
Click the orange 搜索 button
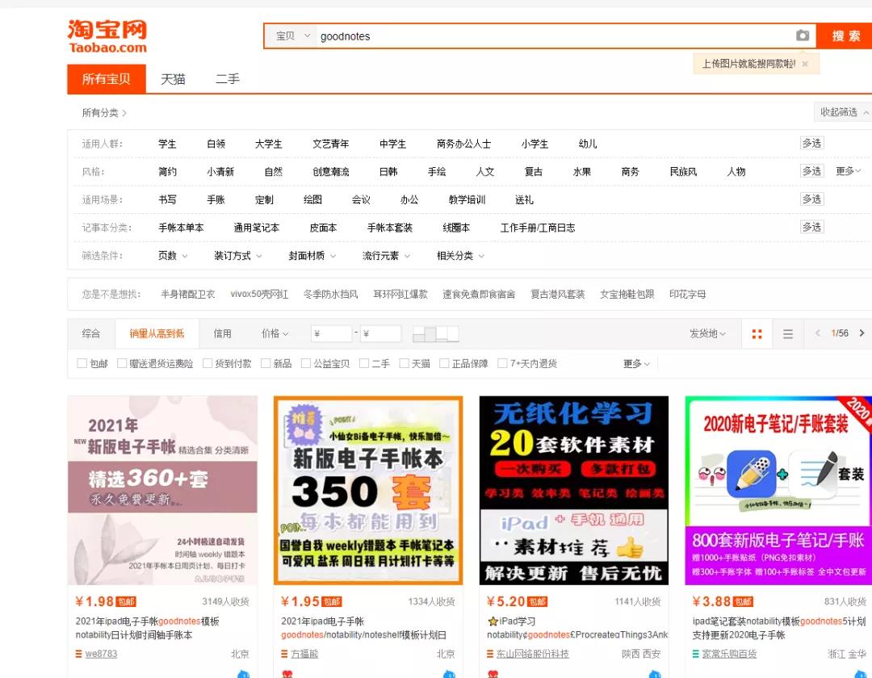click(845, 36)
